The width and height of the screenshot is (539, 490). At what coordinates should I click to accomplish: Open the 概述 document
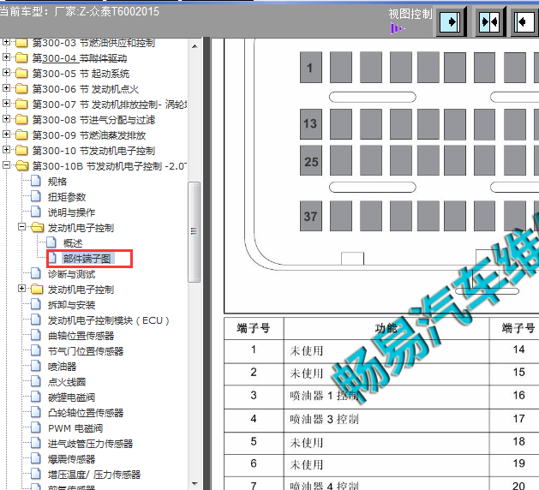coord(73,243)
